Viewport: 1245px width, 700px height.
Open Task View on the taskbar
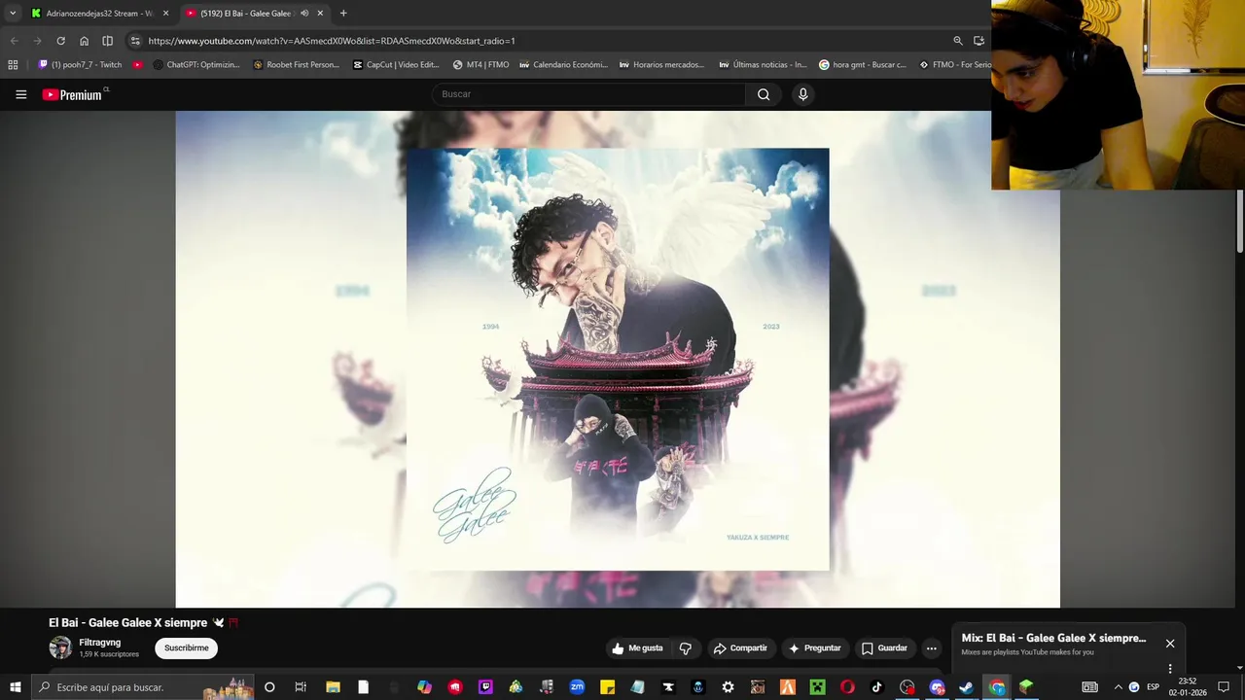tap(301, 687)
